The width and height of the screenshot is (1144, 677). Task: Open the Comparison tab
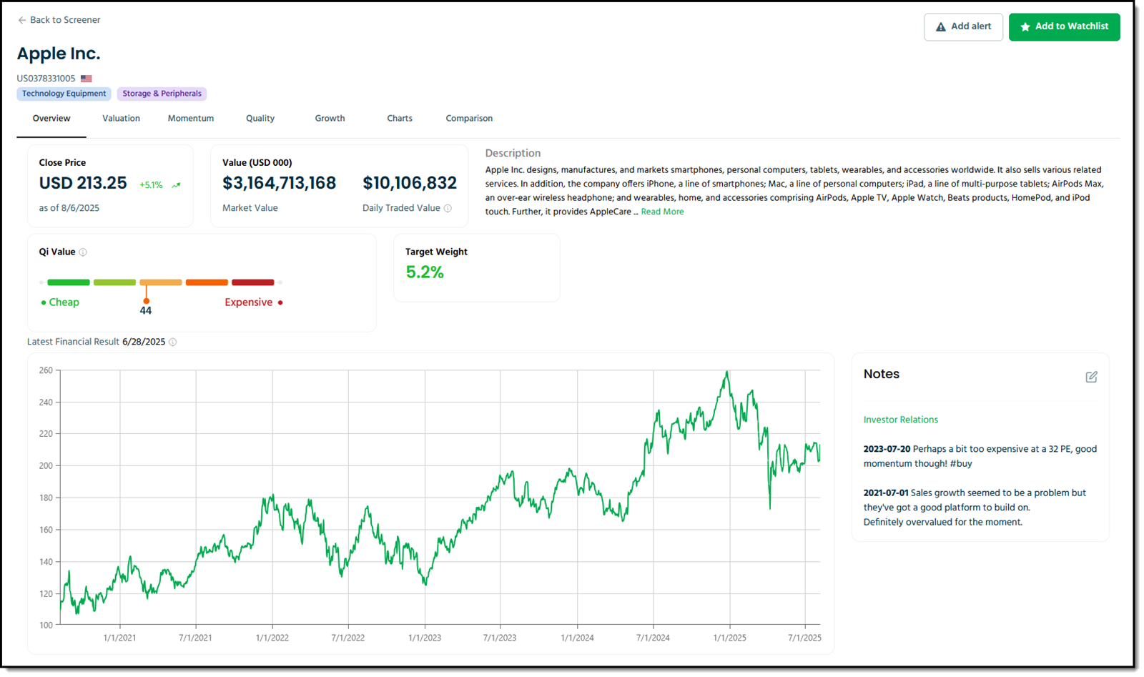click(x=469, y=119)
